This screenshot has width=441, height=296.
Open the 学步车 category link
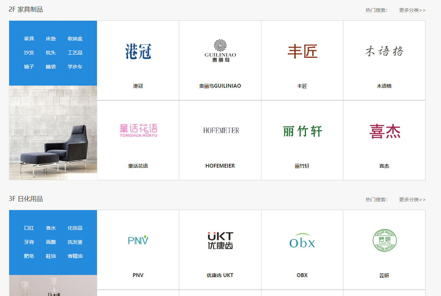[75, 67]
